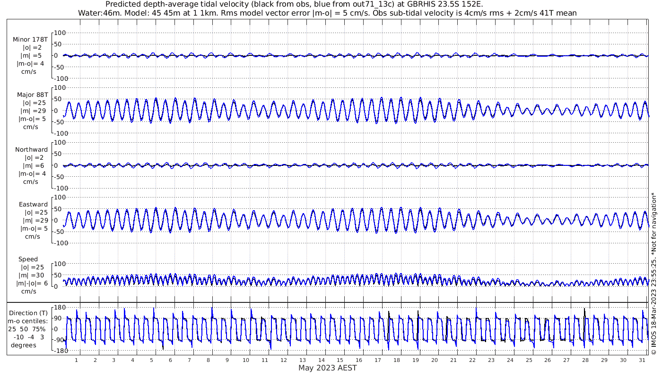The image size is (662, 378).
Task: Click the IMOS copyright text on the right edge
Action: [x=654, y=274]
